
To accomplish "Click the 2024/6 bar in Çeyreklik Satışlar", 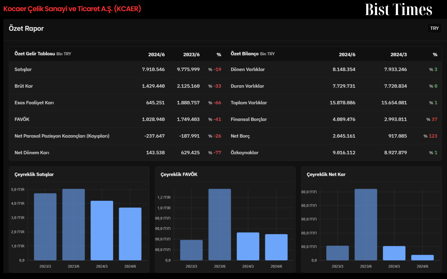I will [x=130, y=234].
